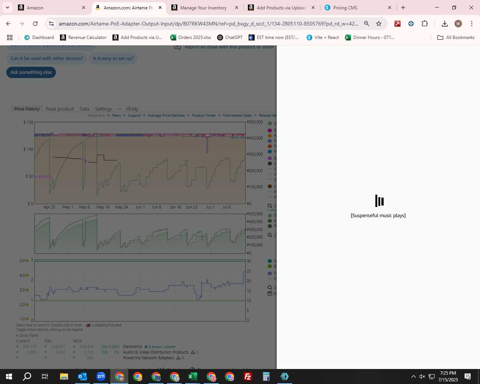Open the Windows Start menu
The image size is (480, 384).
tap(9, 376)
